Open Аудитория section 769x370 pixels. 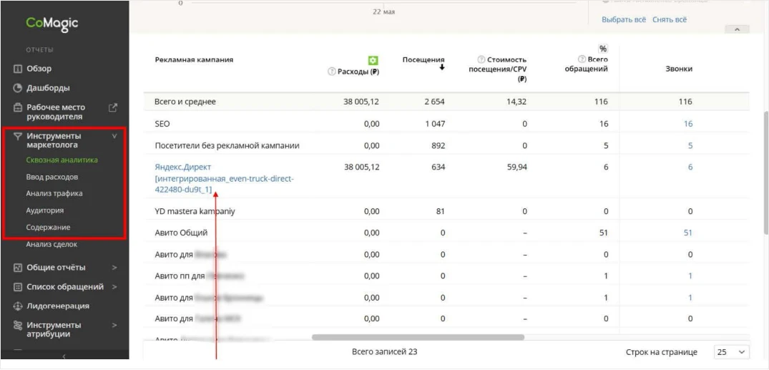pos(44,210)
